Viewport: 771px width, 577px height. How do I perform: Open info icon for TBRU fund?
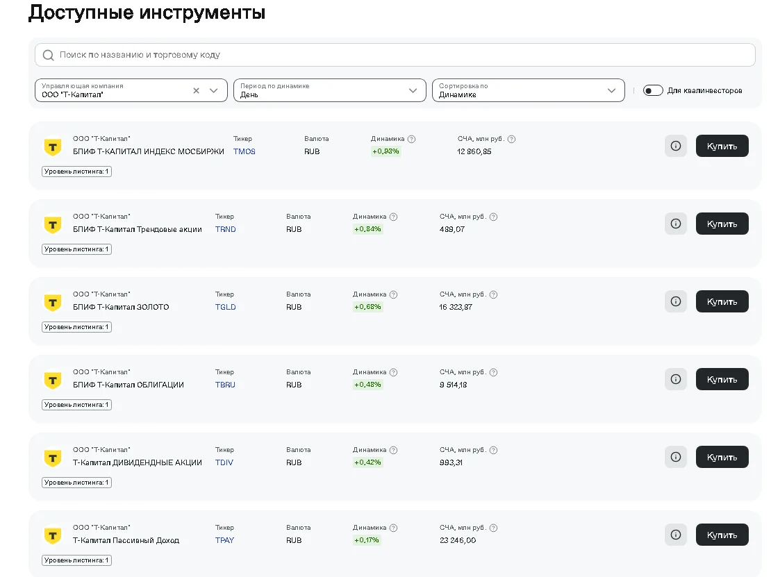coord(676,379)
